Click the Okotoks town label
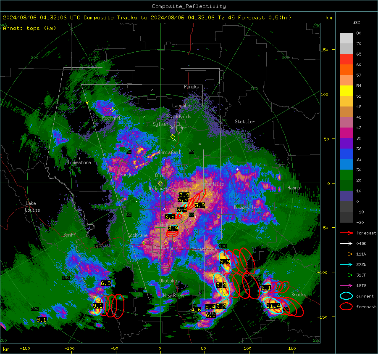 168,281
